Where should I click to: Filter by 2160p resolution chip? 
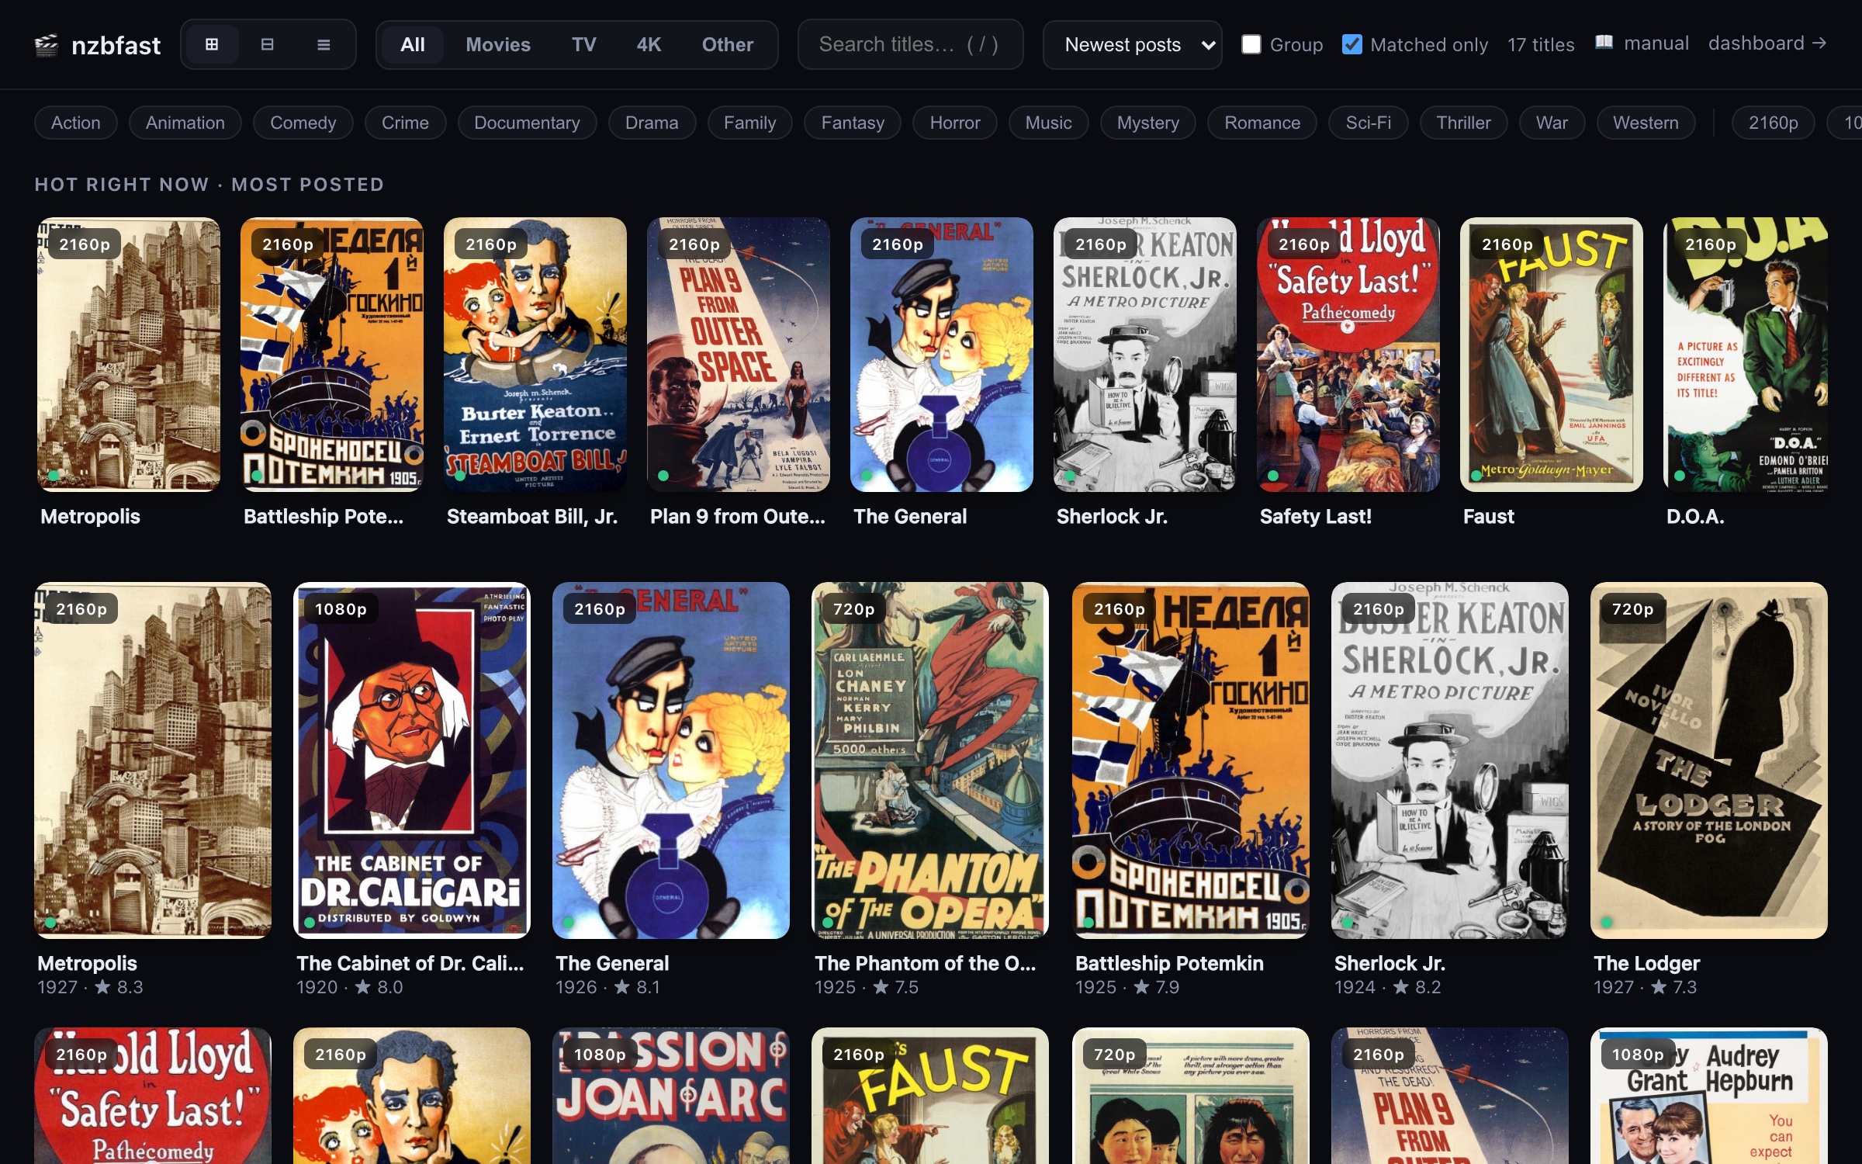pos(1773,123)
